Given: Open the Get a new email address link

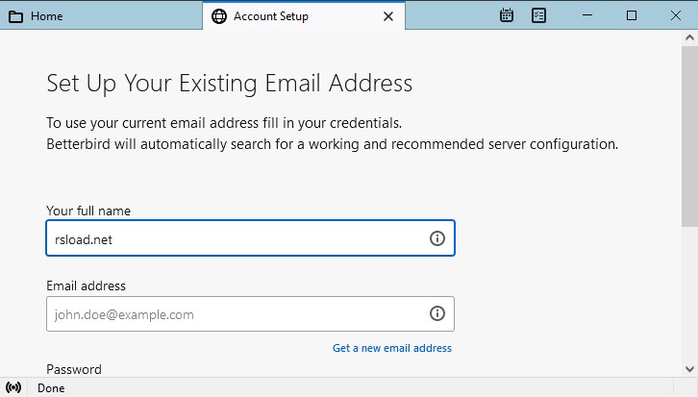Looking at the screenshot, I should pos(391,348).
